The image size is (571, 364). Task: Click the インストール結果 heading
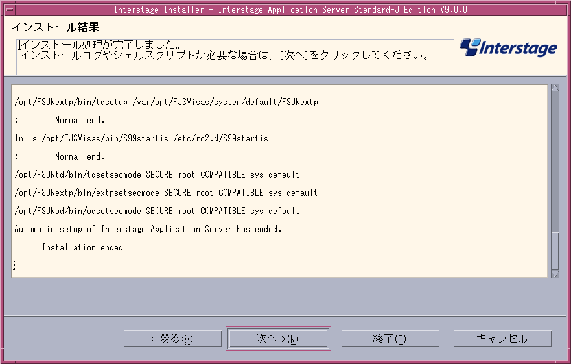coord(55,27)
